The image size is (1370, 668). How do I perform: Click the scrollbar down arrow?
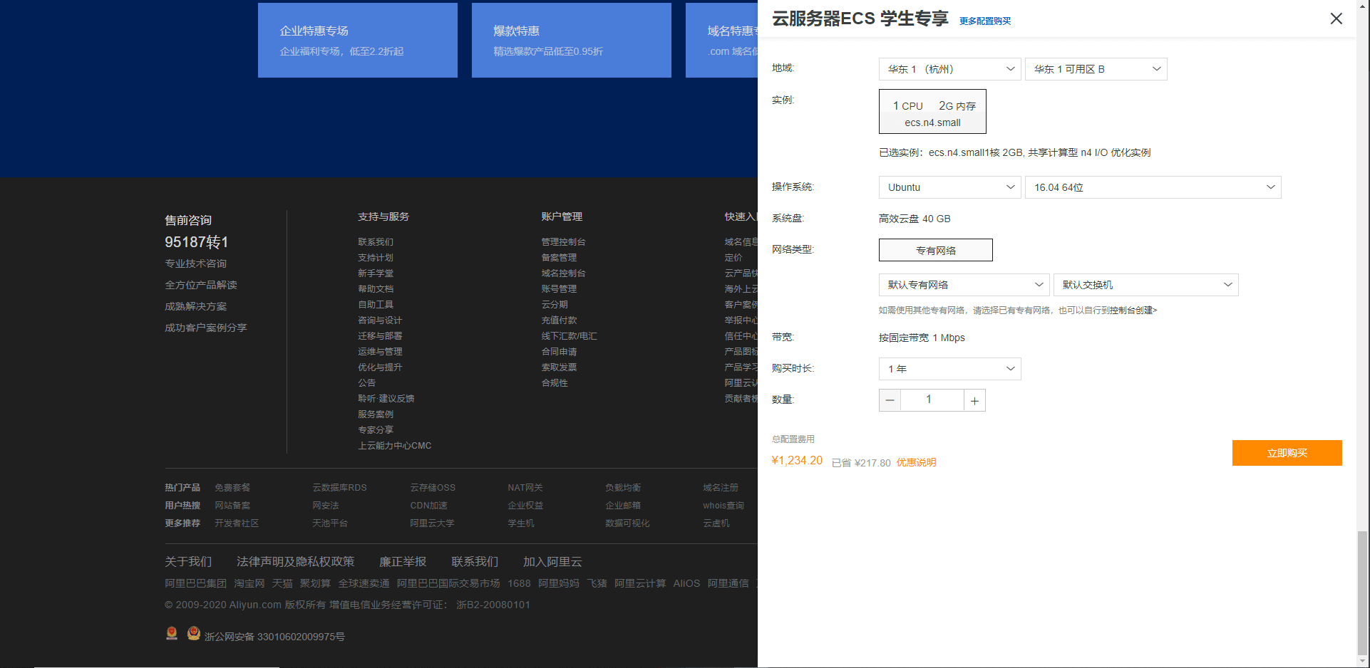click(1362, 662)
